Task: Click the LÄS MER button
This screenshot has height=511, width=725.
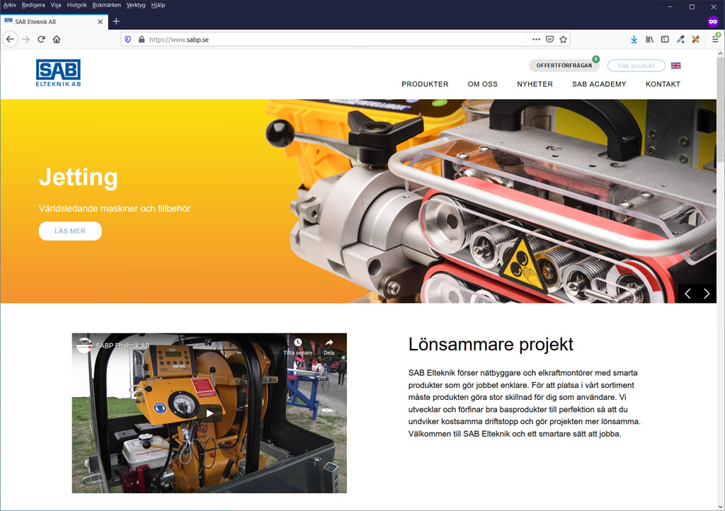Action: pyautogui.click(x=70, y=231)
